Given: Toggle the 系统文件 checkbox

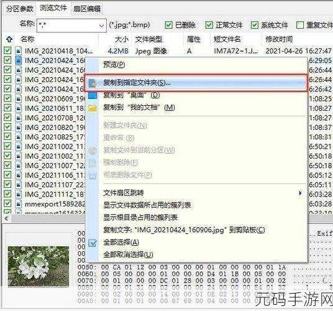Looking at the screenshot, I should 255,25.
